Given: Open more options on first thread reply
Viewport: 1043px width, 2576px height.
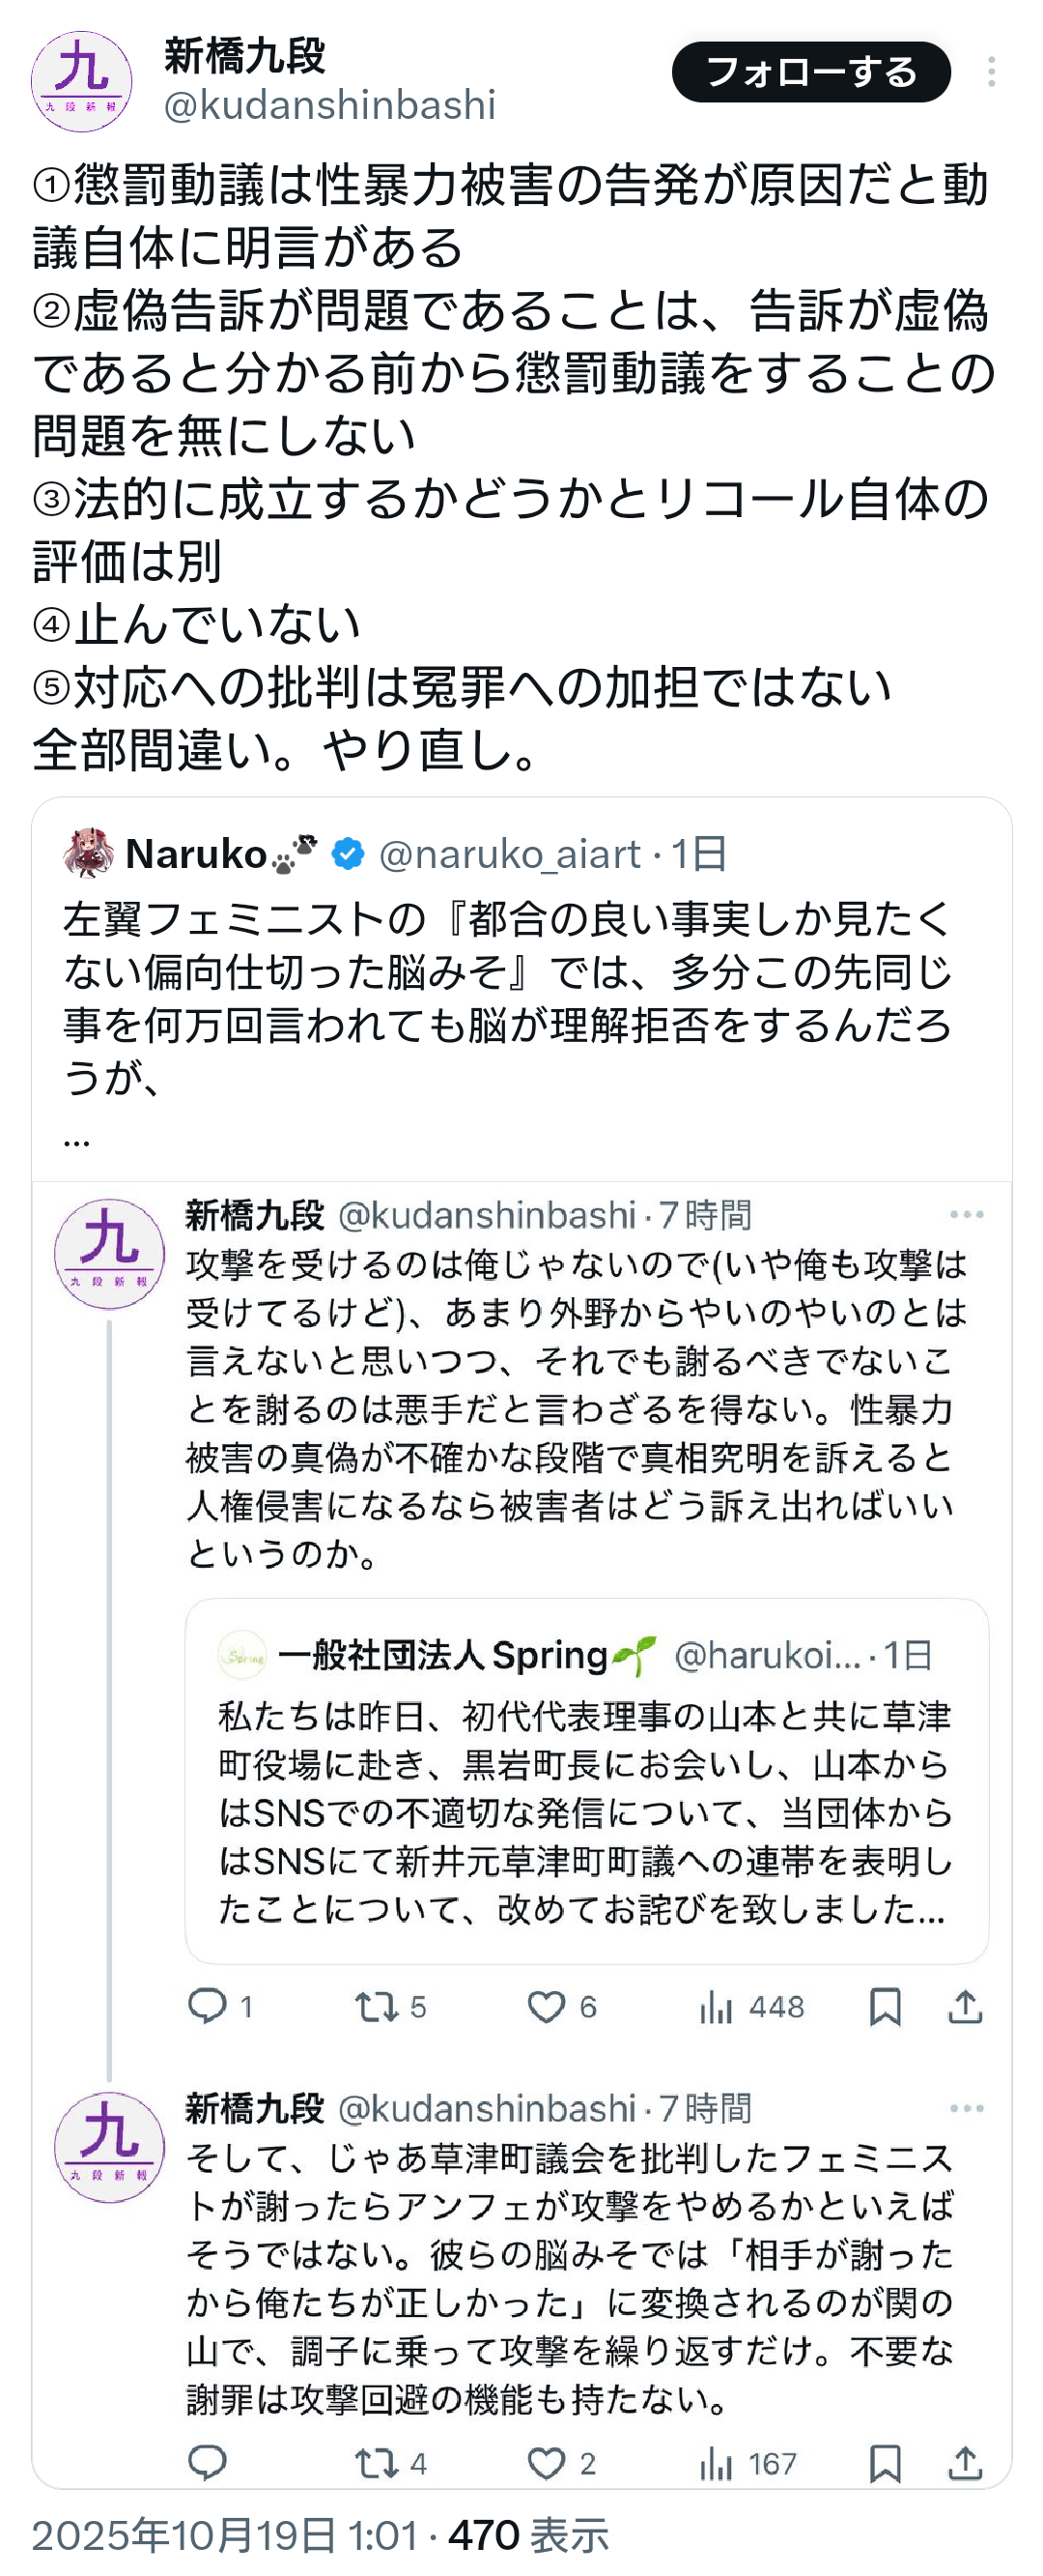Looking at the screenshot, I should [x=966, y=1215].
